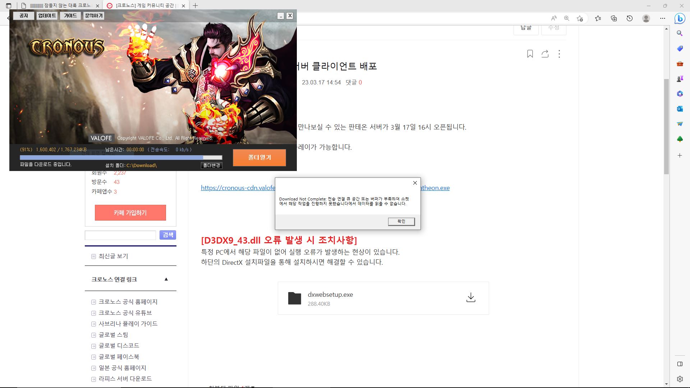Open the Bing Copilot sidebar button
The image size is (690, 388).
click(680, 18)
